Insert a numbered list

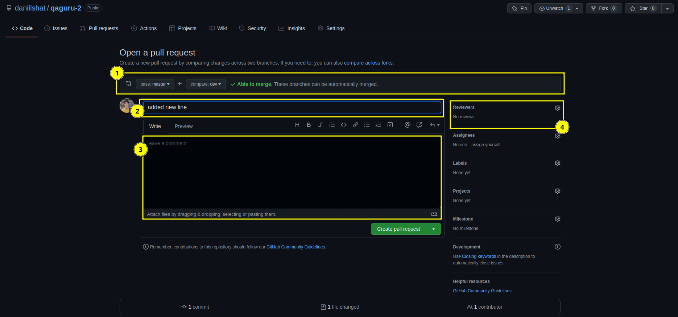click(x=379, y=125)
